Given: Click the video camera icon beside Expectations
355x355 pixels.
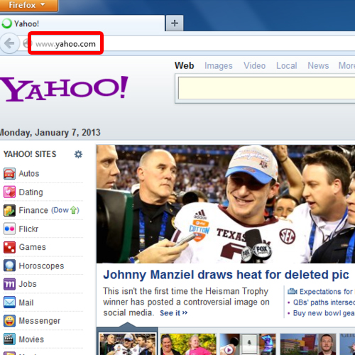Looking at the screenshot, I should 293,291.
